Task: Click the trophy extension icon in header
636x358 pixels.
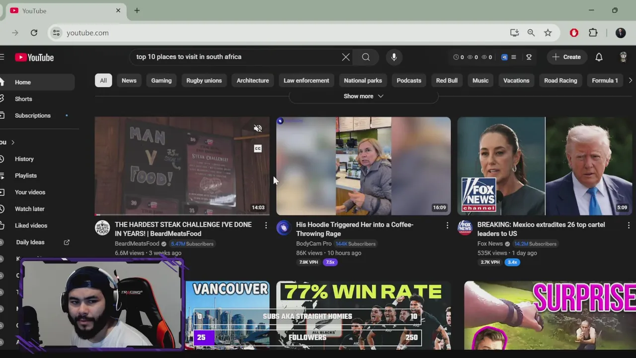Action: (529, 57)
